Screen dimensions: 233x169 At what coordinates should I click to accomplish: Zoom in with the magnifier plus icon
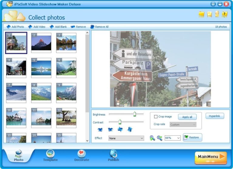click(152, 138)
